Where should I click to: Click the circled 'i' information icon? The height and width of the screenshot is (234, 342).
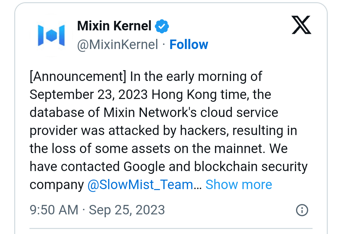click(x=303, y=210)
